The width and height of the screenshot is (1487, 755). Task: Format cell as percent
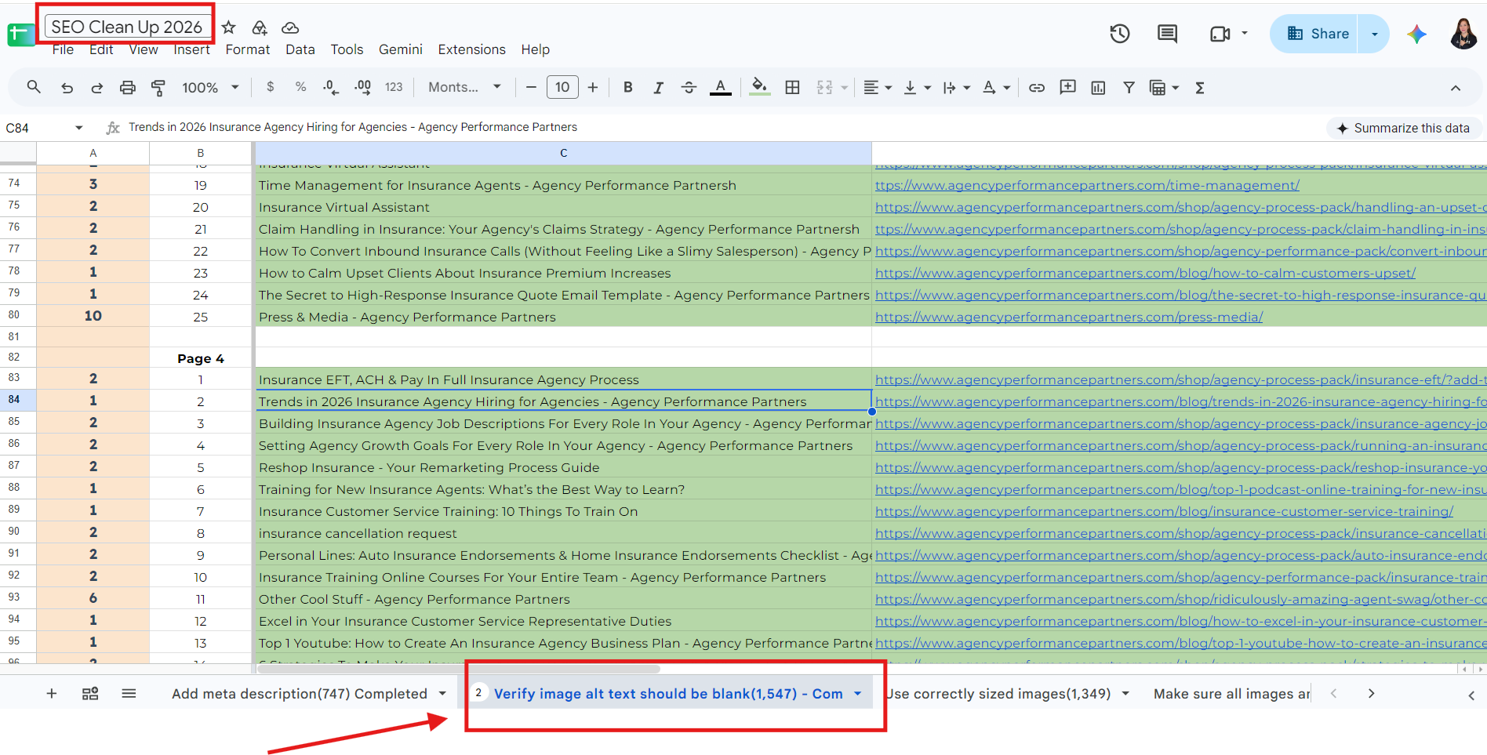[300, 87]
